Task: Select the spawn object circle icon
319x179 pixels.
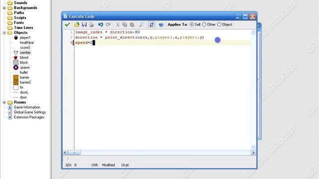Action: [x=16, y=68]
